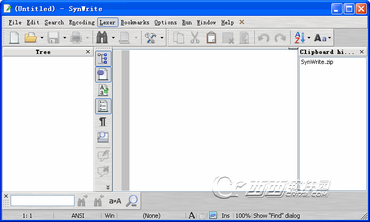Open the Run menu
The width and height of the screenshot is (370, 222).
[187, 22]
